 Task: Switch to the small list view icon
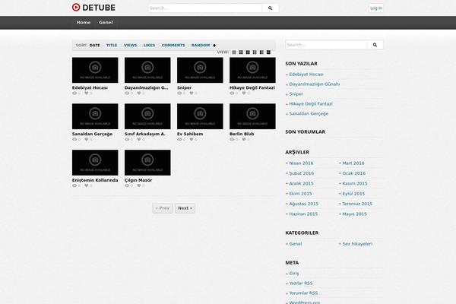[255, 52]
